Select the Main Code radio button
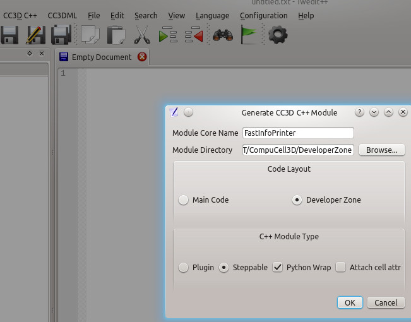The height and width of the screenshot is (322, 411). (x=184, y=200)
